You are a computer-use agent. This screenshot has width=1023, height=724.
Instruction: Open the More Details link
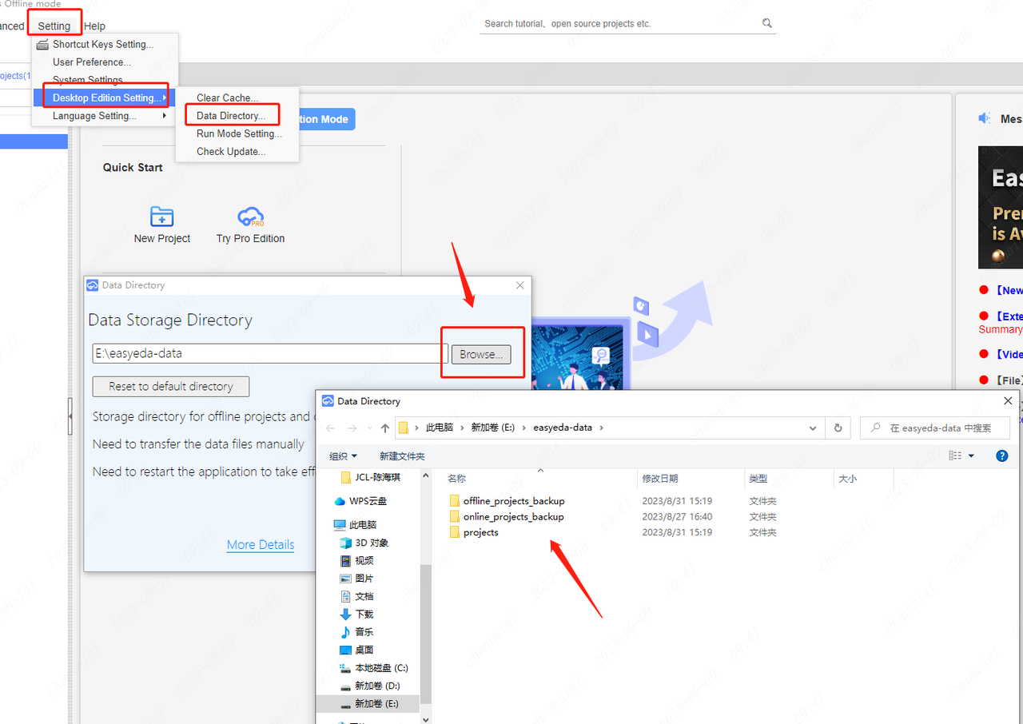click(261, 545)
